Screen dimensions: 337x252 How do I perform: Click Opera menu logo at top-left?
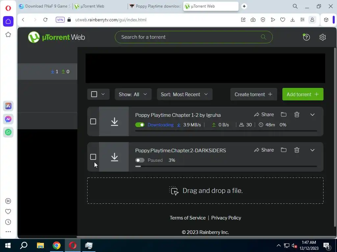tap(8, 8)
